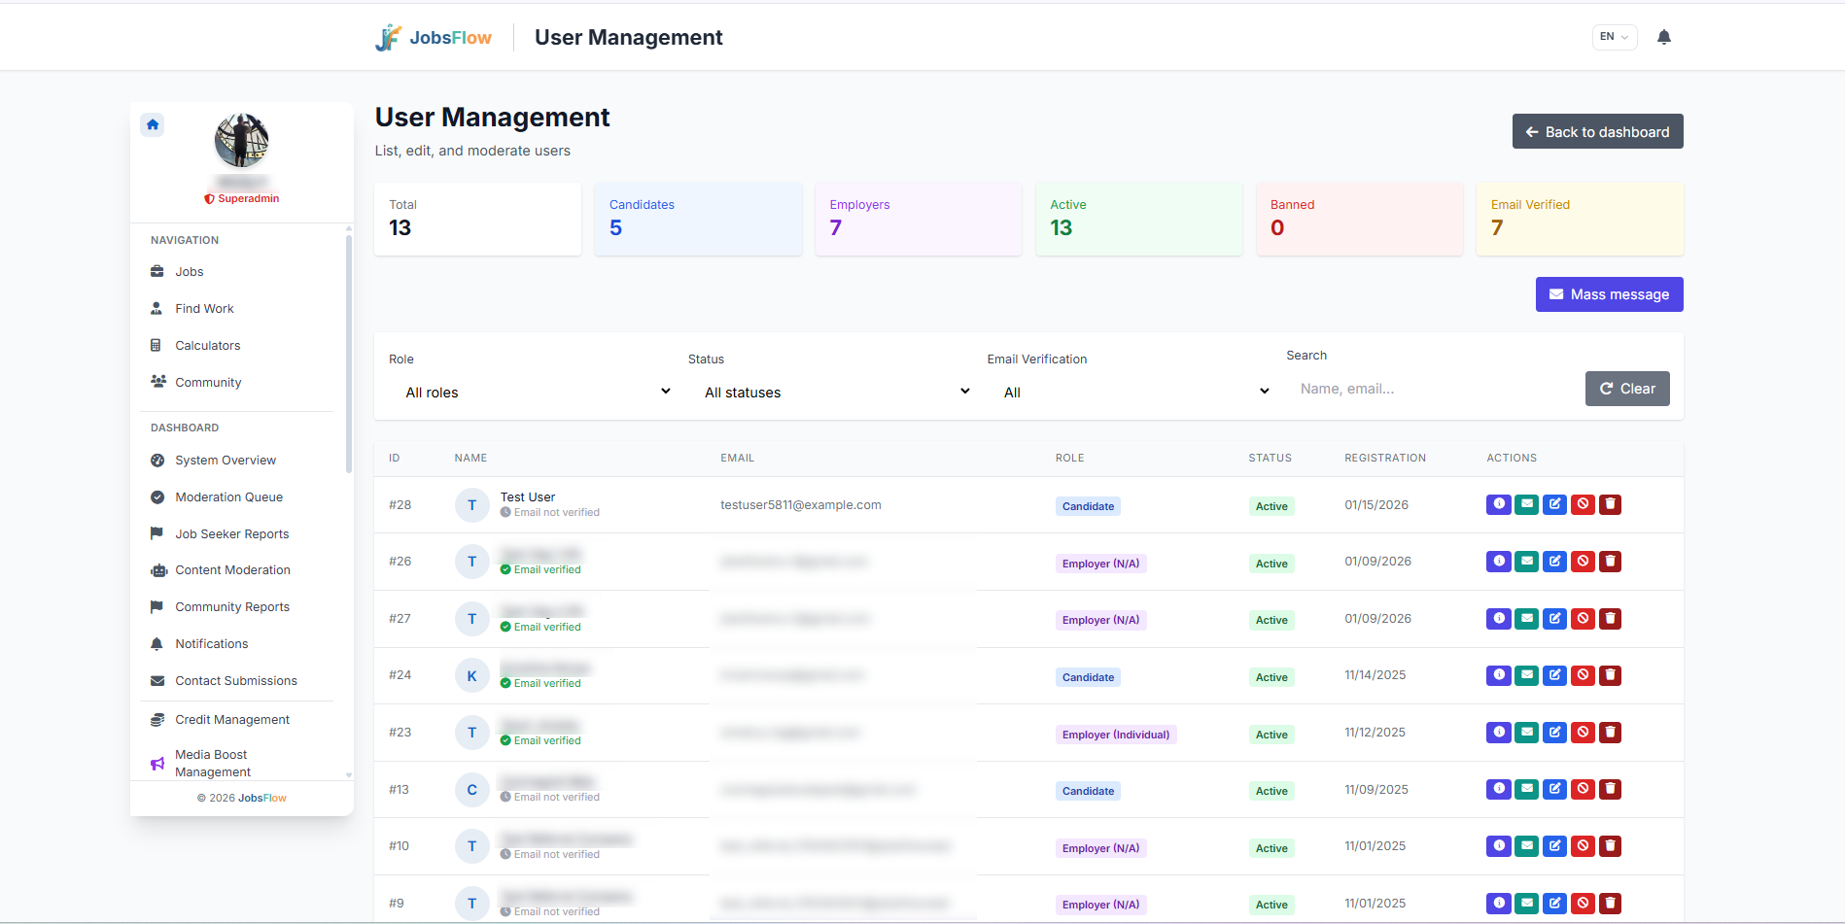Toggle the Email Verified stats card filter
The image size is (1845, 924).
(1579, 218)
